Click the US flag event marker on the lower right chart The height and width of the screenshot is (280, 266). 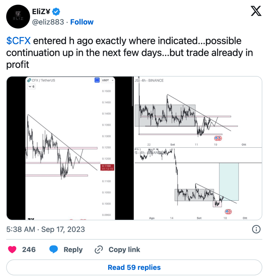228,212
